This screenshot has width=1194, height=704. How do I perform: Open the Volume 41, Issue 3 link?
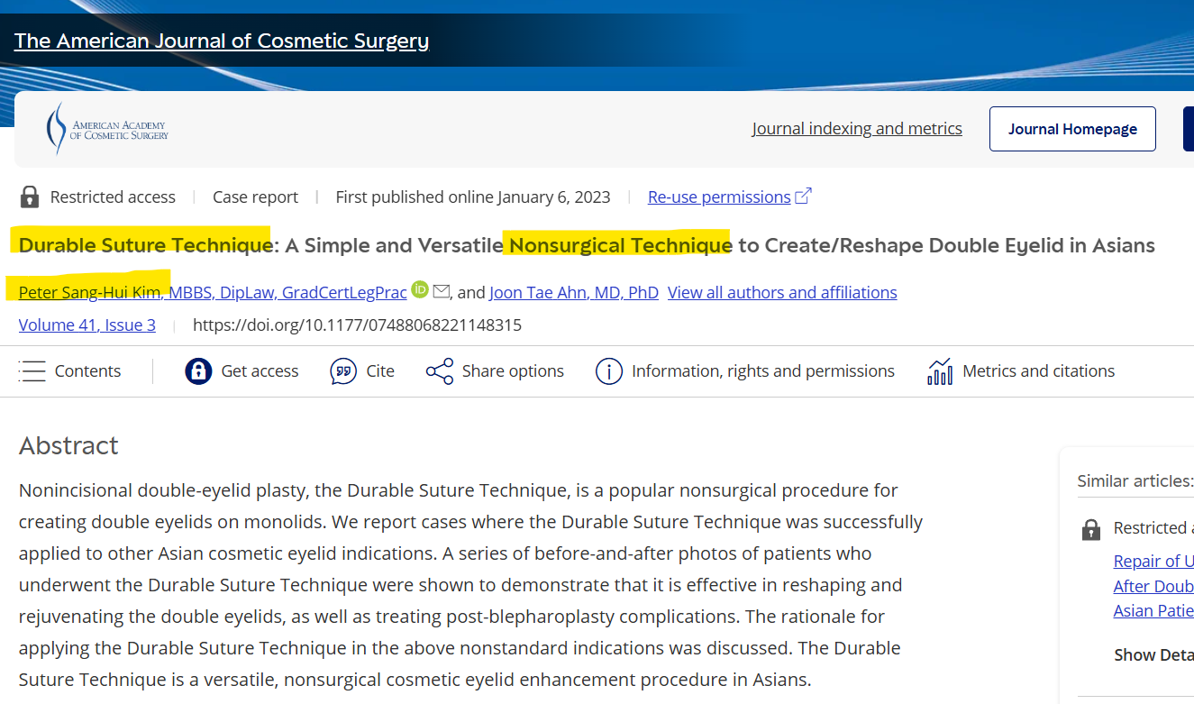(87, 325)
